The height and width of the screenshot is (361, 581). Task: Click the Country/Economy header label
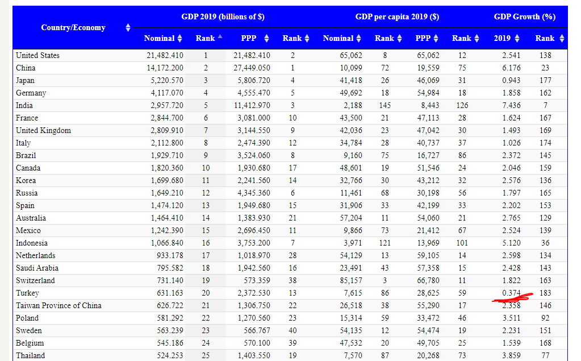pos(73,27)
